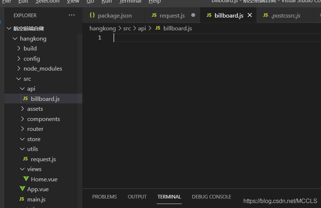Click JSON braces icon on package.json tab

pyautogui.click(x=92, y=15)
